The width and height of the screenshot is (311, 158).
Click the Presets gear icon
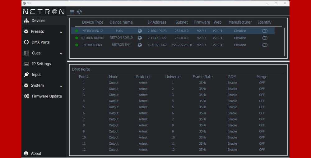click(x=26, y=31)
